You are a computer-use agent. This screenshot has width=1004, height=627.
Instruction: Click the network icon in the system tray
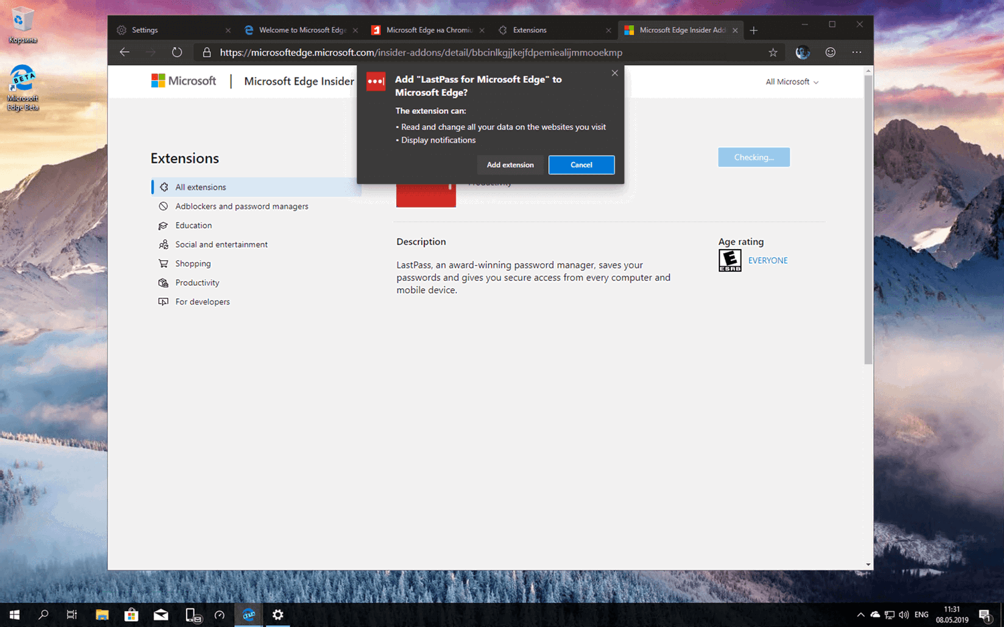tap(890, 614)
